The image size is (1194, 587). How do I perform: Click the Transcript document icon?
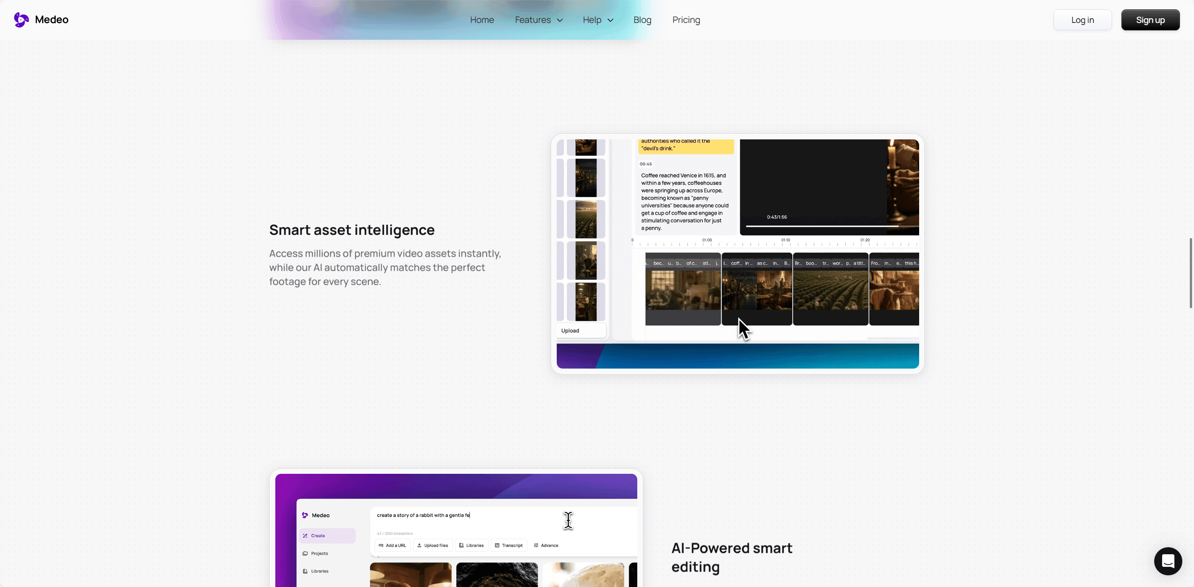point(497,545)
